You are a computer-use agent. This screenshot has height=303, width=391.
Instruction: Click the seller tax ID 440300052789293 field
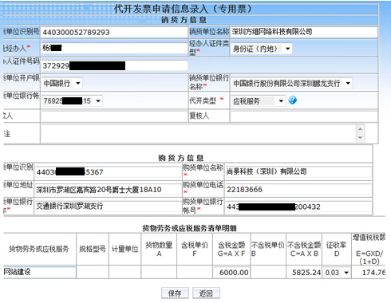click(x=114, y=33)
